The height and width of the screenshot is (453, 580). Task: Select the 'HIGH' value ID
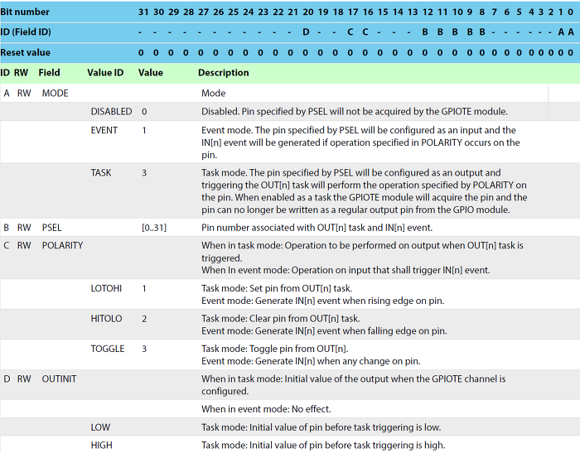click(102, 445)
